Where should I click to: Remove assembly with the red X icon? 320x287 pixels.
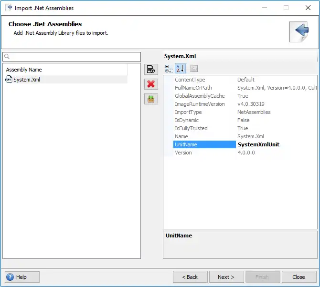pos(151,84)
